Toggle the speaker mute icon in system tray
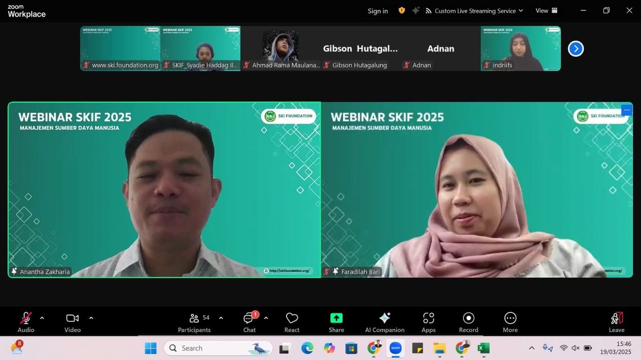The width and height of the screenshot is (641, 360). 575,348
